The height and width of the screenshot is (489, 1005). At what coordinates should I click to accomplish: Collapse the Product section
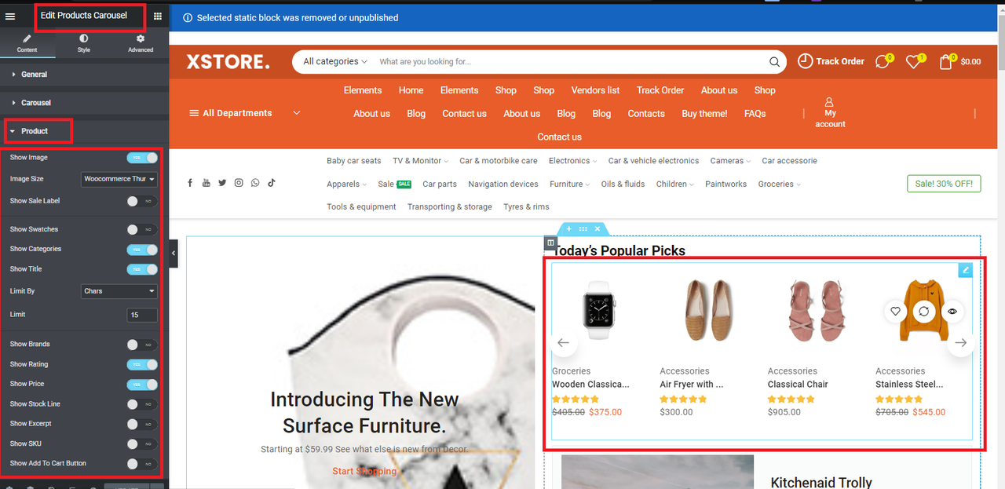click(x=85, y=131)
